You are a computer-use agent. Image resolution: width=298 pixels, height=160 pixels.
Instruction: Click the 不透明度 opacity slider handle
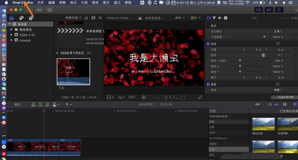(264, 37)
